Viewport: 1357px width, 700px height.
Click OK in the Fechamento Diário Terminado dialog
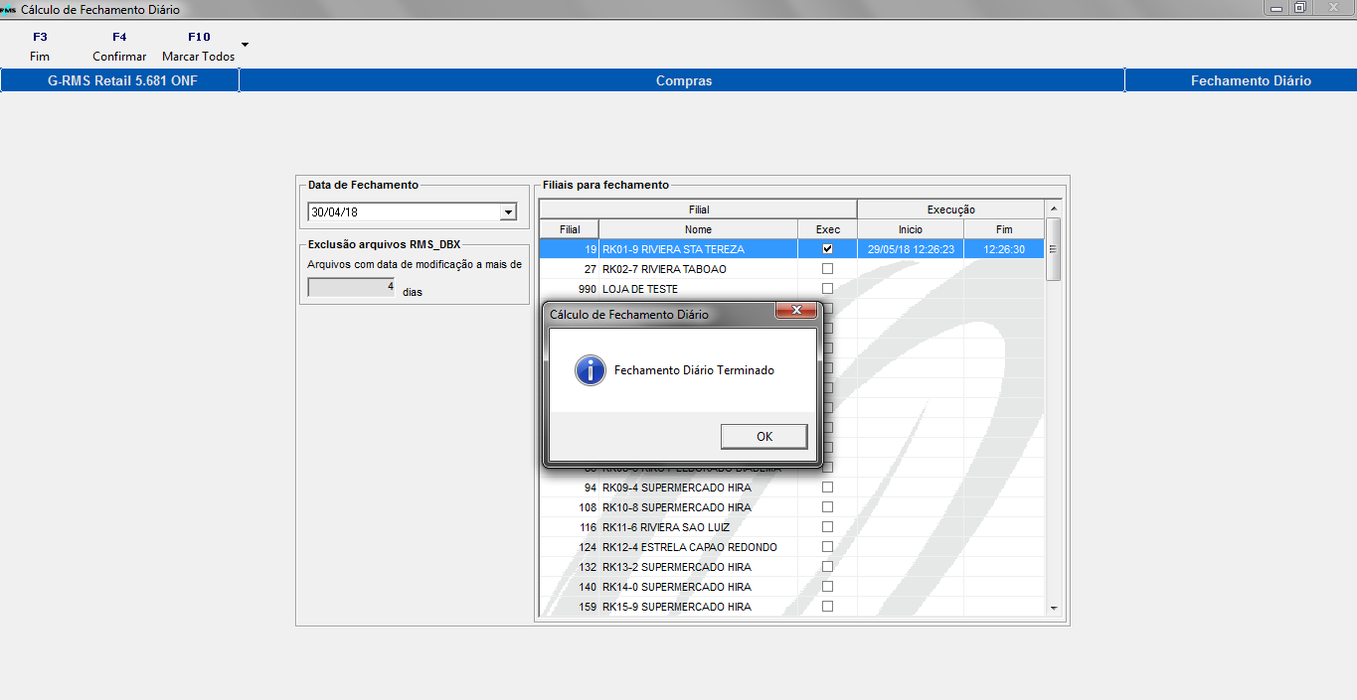tap(763, 437)
